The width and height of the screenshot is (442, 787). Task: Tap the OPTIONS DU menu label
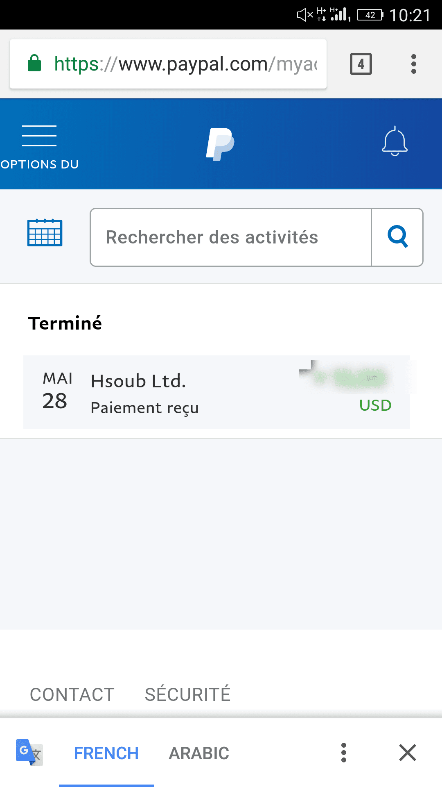[x=40, y=164]
